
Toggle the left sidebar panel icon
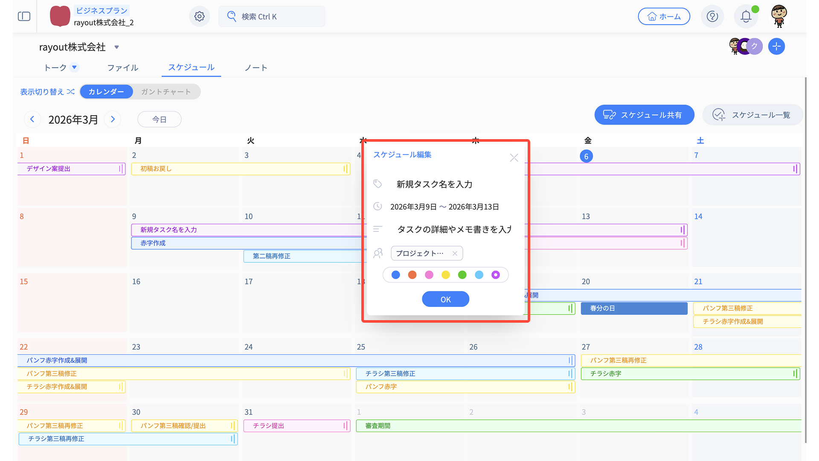click(24, 16)
